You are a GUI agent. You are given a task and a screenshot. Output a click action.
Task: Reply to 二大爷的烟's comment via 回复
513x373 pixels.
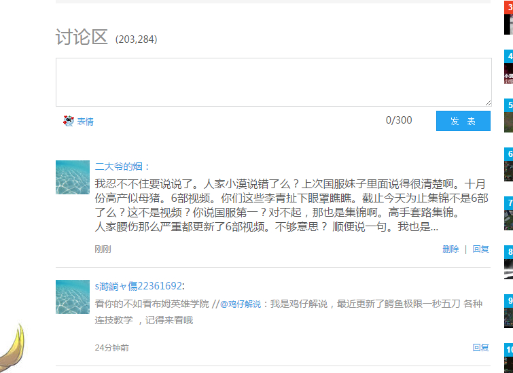(480, 249)
